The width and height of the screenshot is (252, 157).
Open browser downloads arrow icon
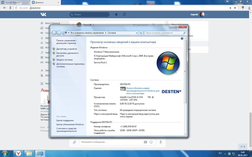249,8
